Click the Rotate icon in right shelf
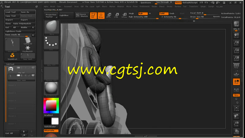245x138 pixels. point(236,132)
